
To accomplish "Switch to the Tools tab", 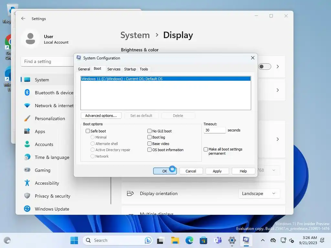I will tap(144, 69).
